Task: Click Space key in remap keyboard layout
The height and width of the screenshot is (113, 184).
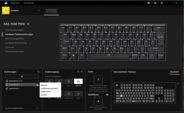Action: point(134,101)
